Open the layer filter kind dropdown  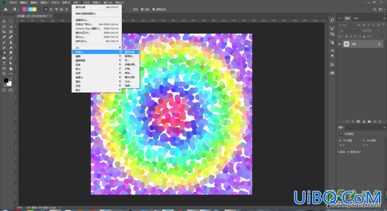346,25
